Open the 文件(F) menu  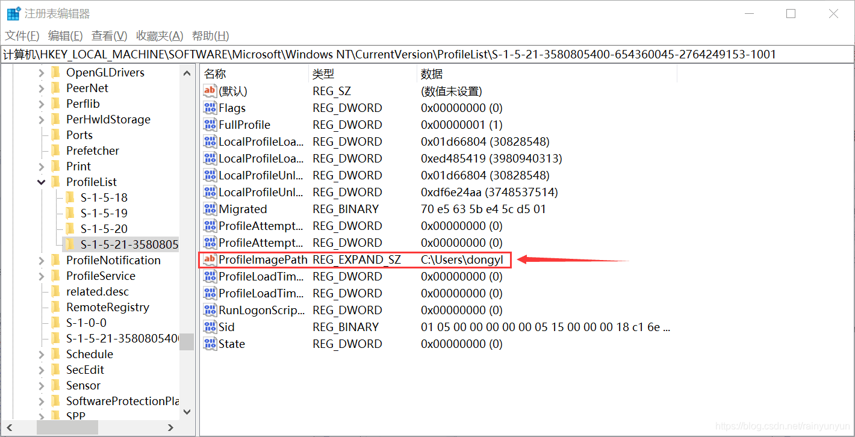coord(22,36)
